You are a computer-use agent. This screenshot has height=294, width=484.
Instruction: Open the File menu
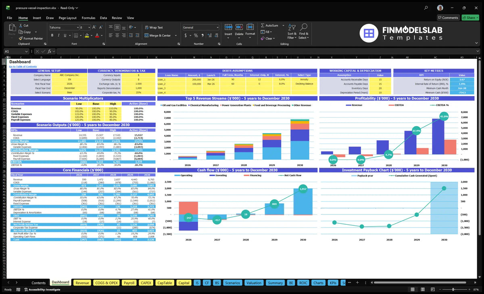9,18
